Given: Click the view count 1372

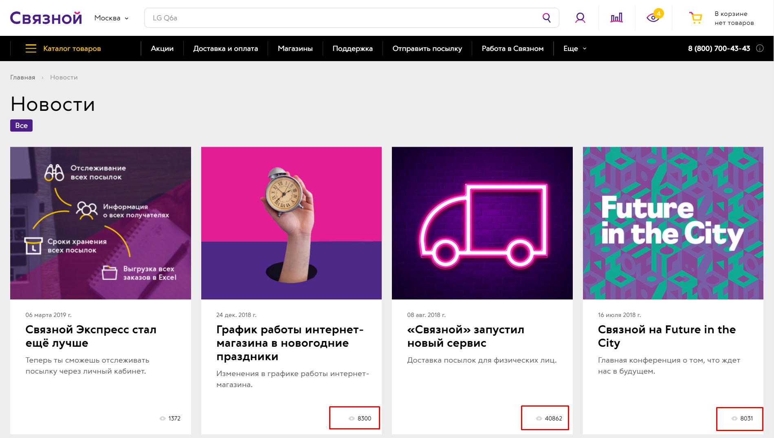Looking at the screenshot, I should coord(174,418).
